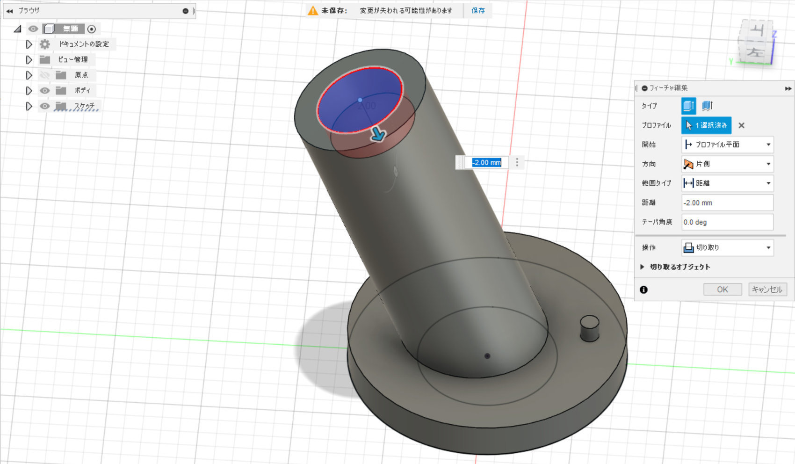Click the スケッチ folder icon
This screenshot has height=464, width=795.
tap(61, 106)
